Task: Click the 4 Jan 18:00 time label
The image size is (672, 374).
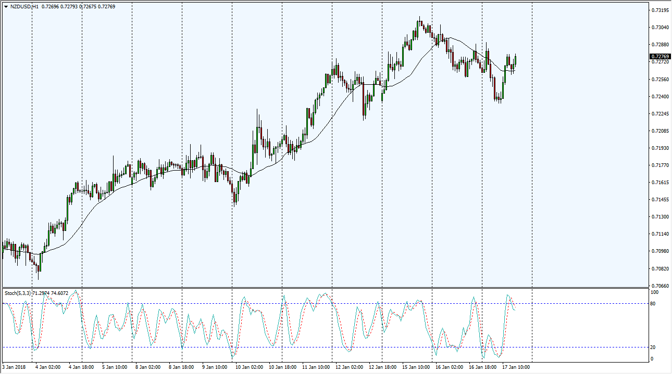Action: (x=81, y=367)
